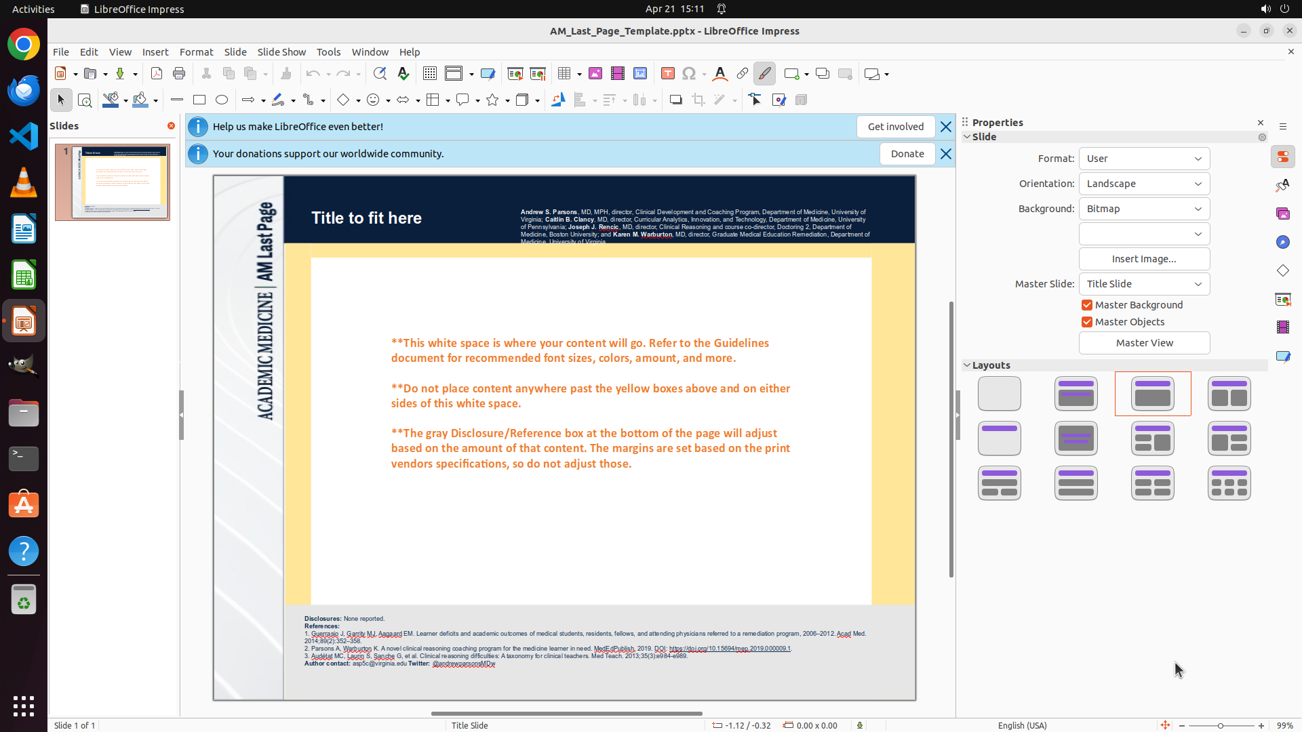
Task: Click the Master View button
Action: pos(1144,343)
